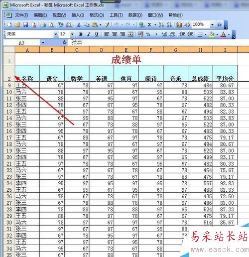Open the 编辑(E) menu

click(40, 15)
